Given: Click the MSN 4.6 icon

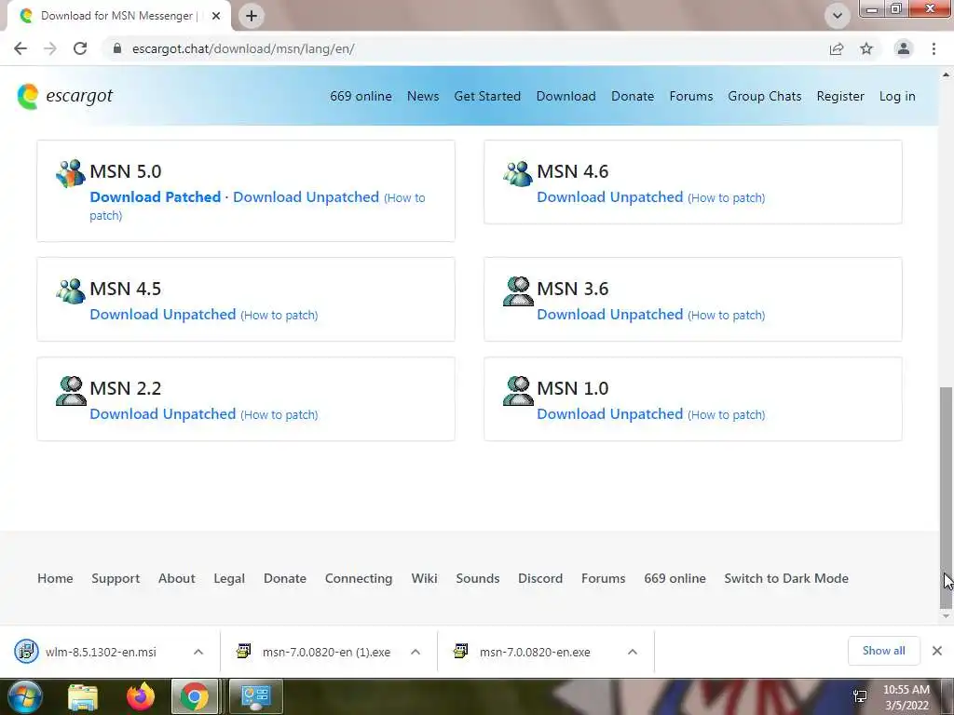Looking at the screenshot, I should (518, 173).
